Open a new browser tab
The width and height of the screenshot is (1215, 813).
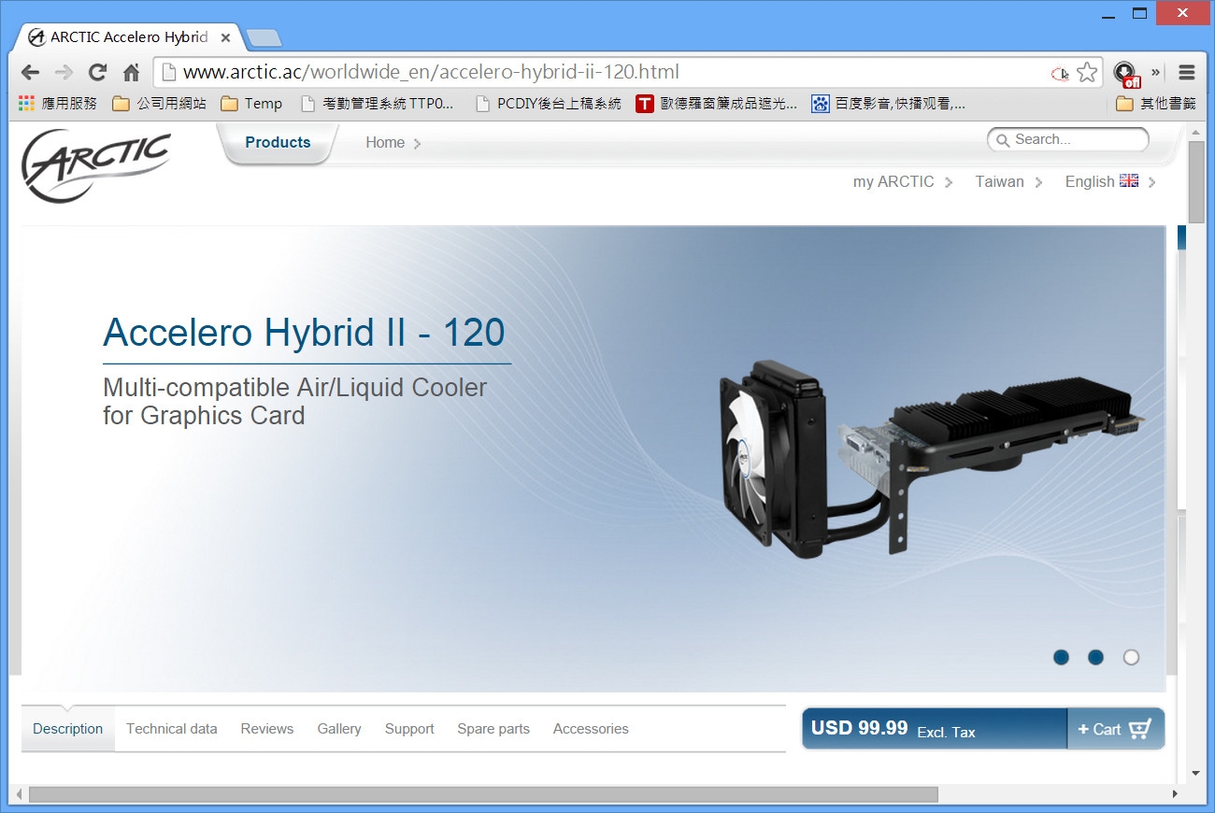coord(264,38)
